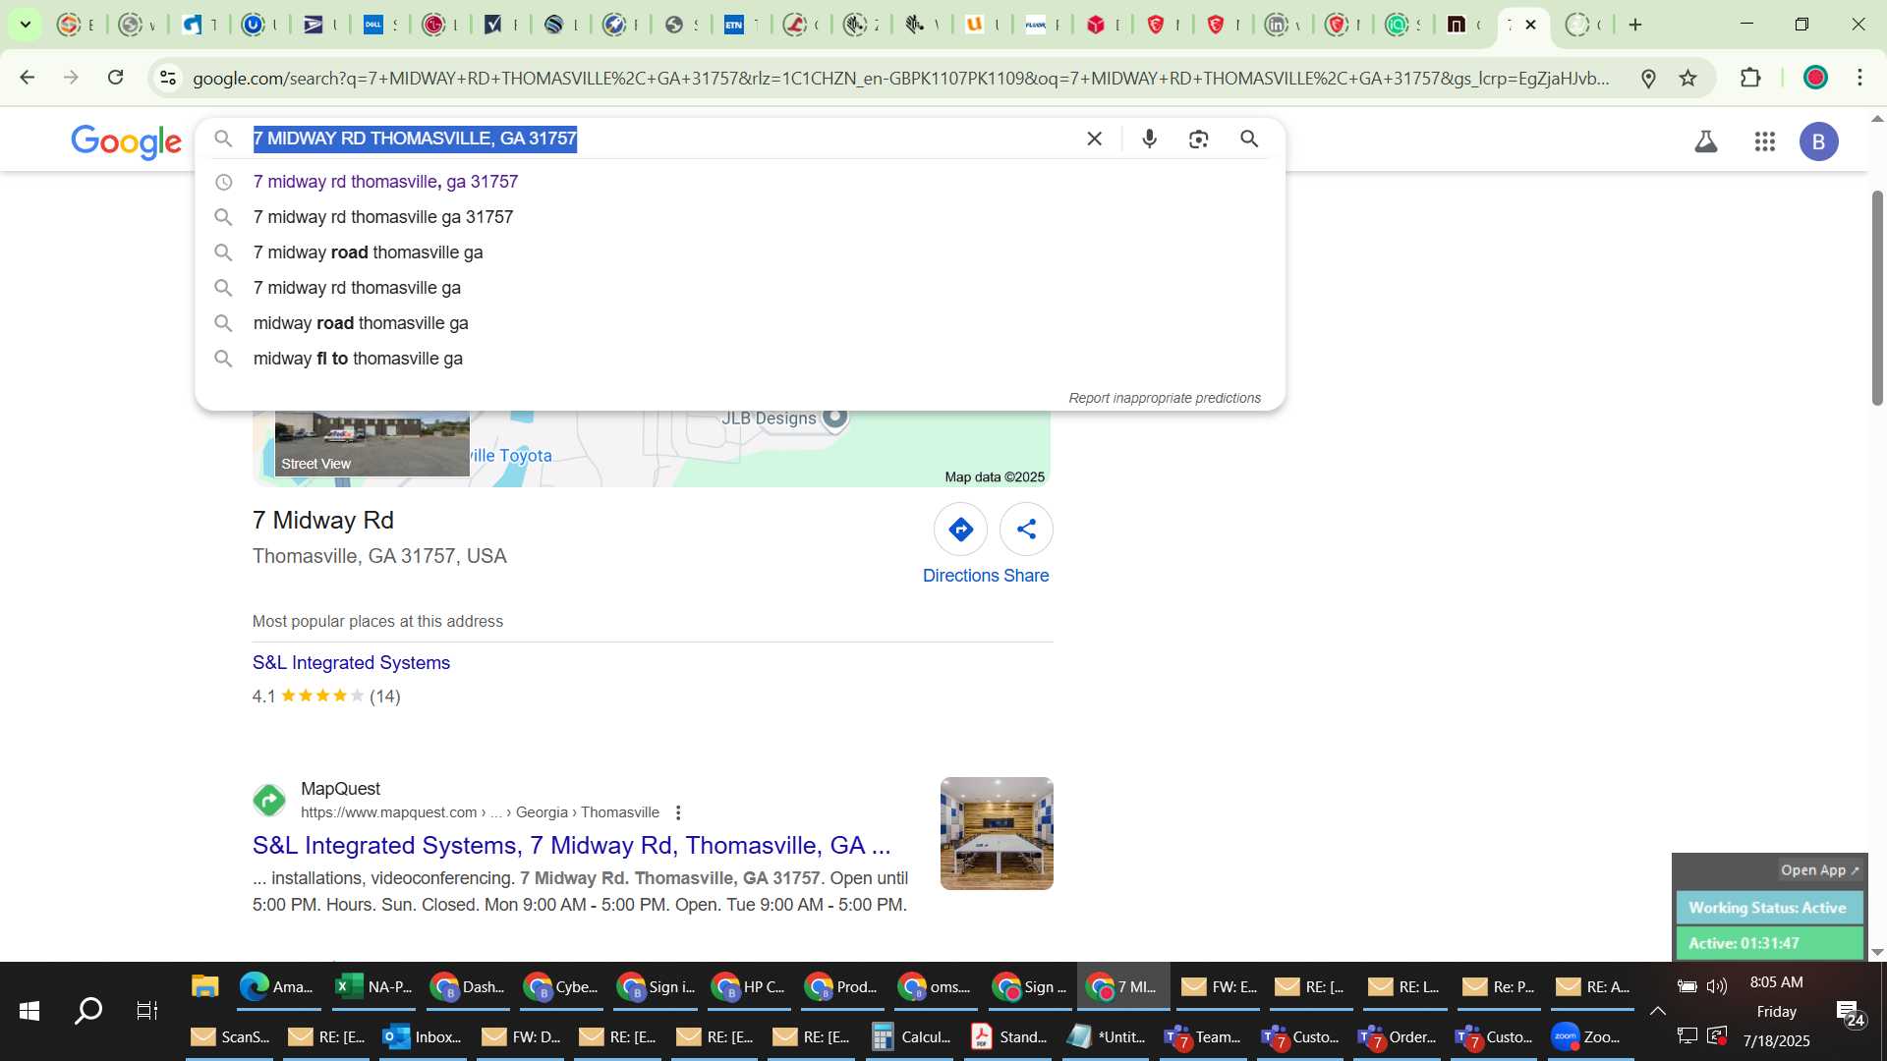
Task: Open the Excel NA-P workbook on taskbar
Action: pyautogui.click(x=373, y=986)
